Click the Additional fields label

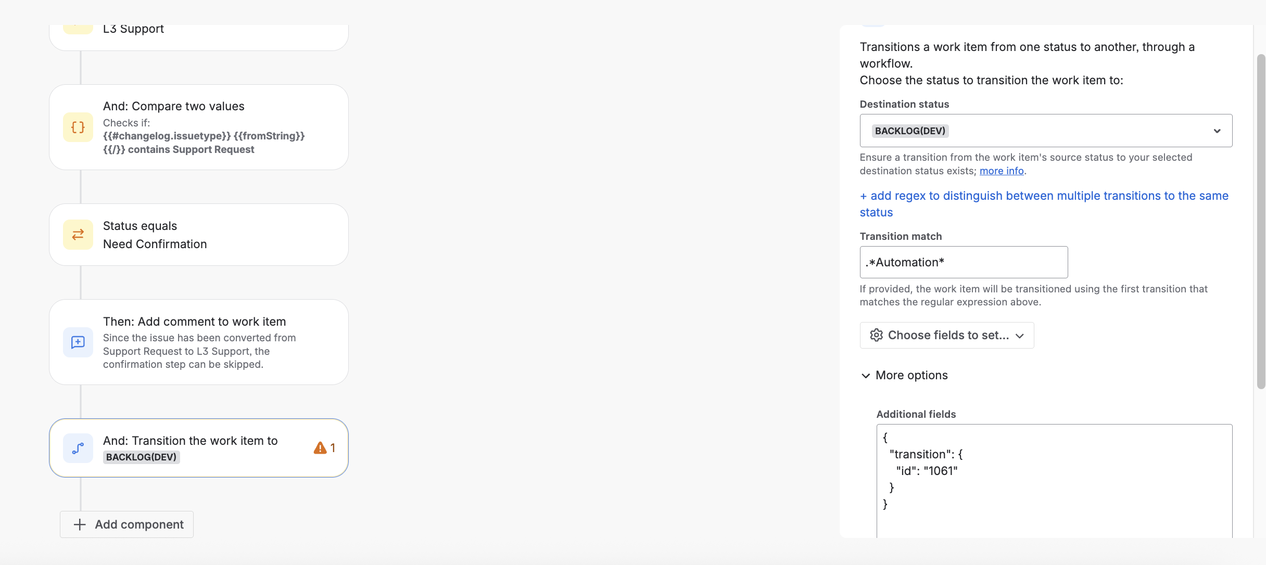pyautogui.click(x=916, y=414)
